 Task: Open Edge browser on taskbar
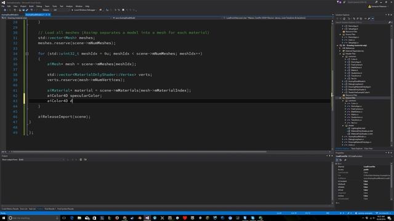click(72, 218)
